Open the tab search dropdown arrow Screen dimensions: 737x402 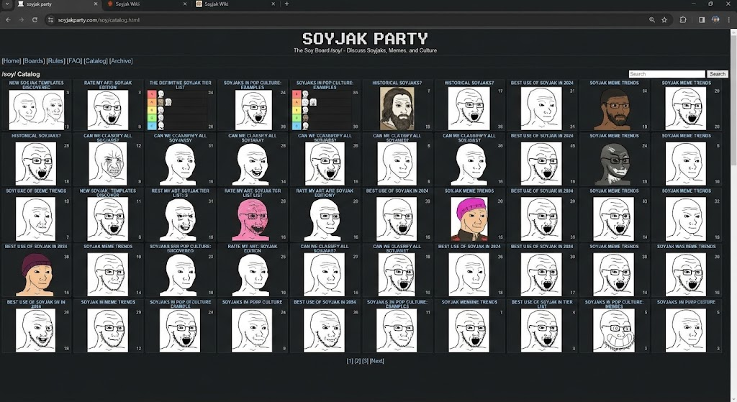pos(7,4)
